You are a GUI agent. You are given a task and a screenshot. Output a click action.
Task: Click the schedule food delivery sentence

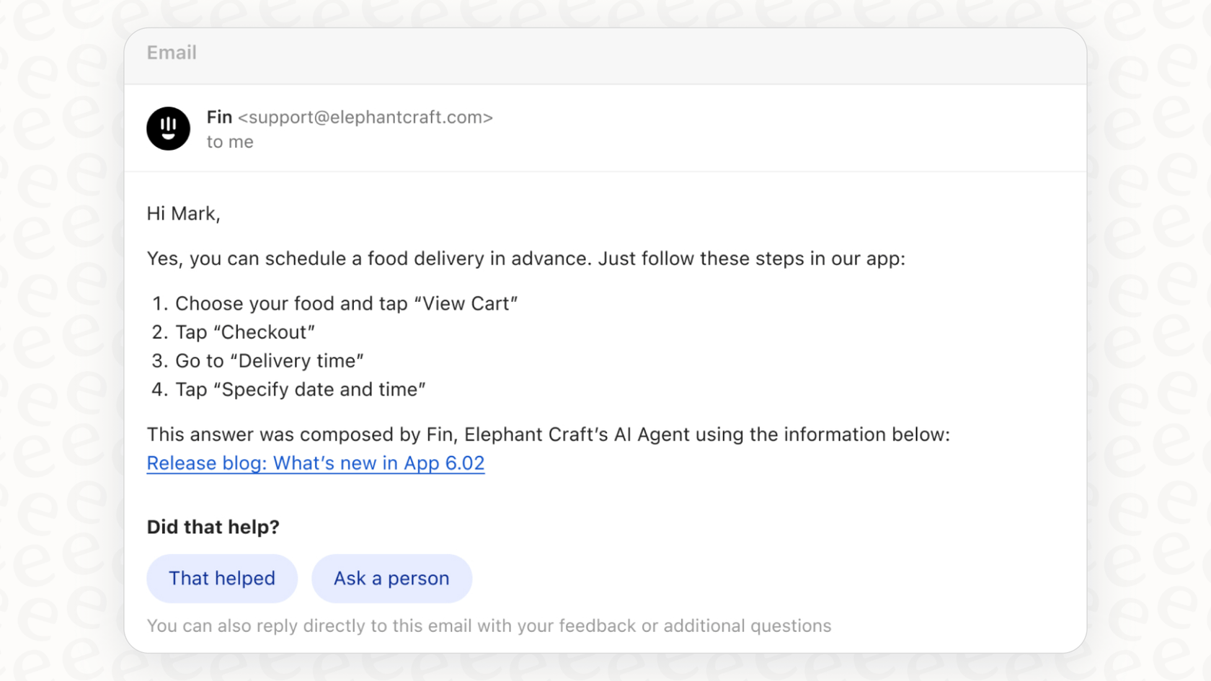coord(525,259)
